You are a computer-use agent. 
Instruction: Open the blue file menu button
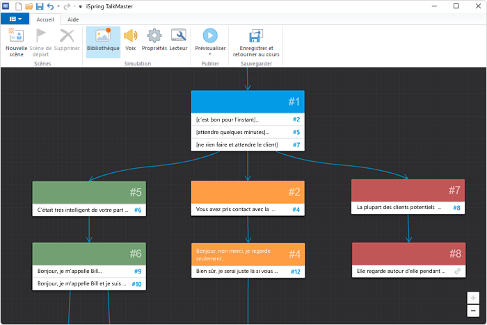coord(15,19)
